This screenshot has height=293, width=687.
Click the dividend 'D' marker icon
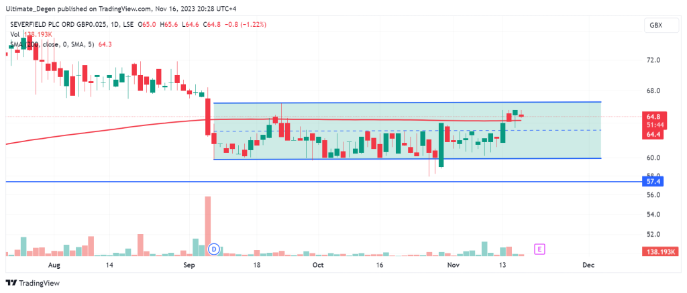click(x=214, y=249)
